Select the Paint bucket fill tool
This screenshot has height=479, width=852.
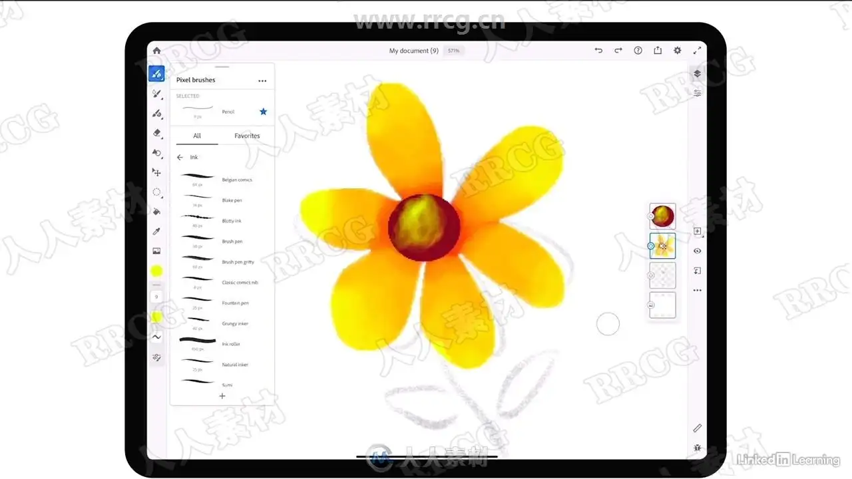pyautogui.click(x=156, y=212)
